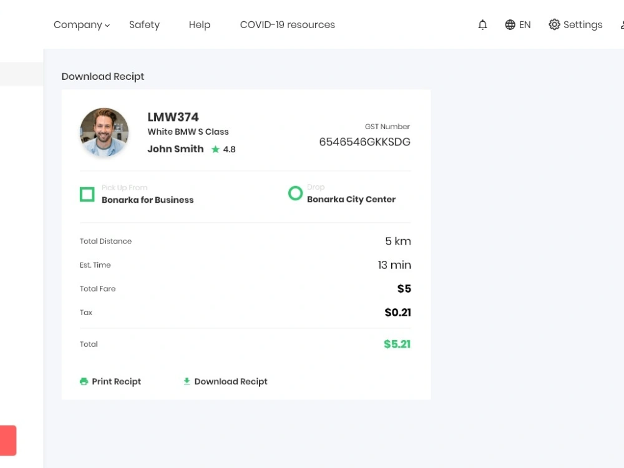Image resolution: width=624 pixels, height=468 pixels.
Task: Click the printer icon beside Print Recipt
Action: 84,381
